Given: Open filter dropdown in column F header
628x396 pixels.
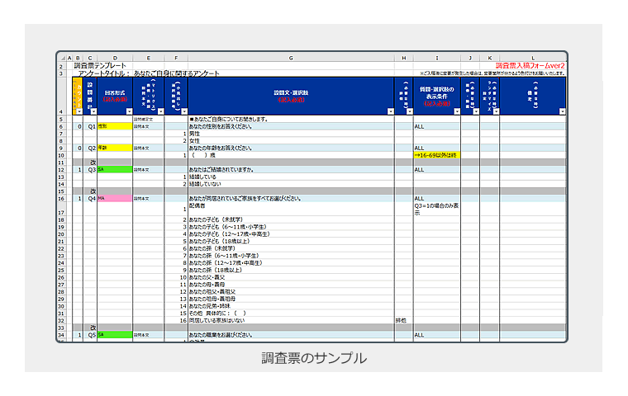Looking at the screenshot, I should [x=184, y=111].
